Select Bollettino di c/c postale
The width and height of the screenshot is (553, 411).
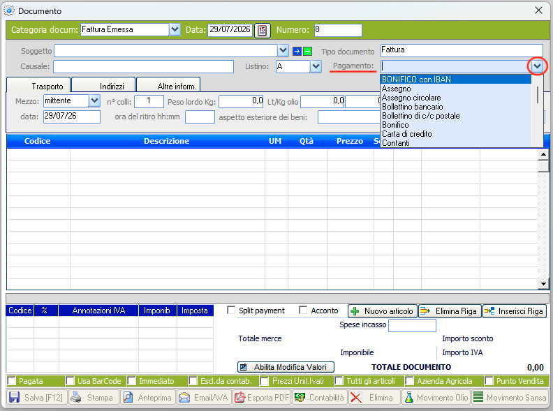[x=455, y=116]
